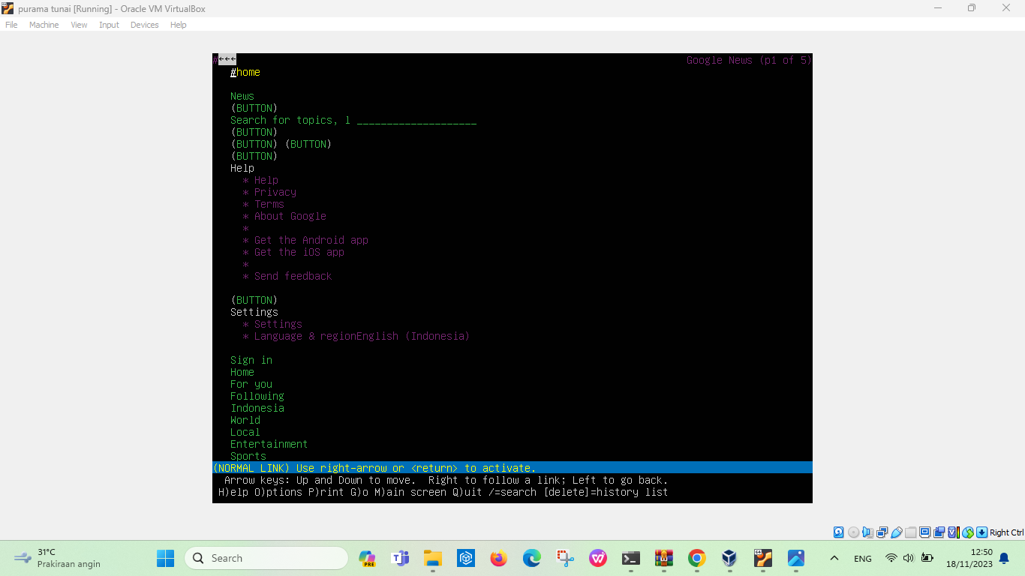
Task: Click the volume speaker icon in the tray
Action: (x=909, y=558)
